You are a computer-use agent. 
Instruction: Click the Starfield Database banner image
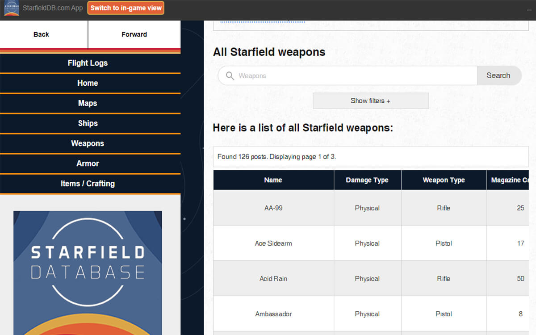click(x=88, y=273)
